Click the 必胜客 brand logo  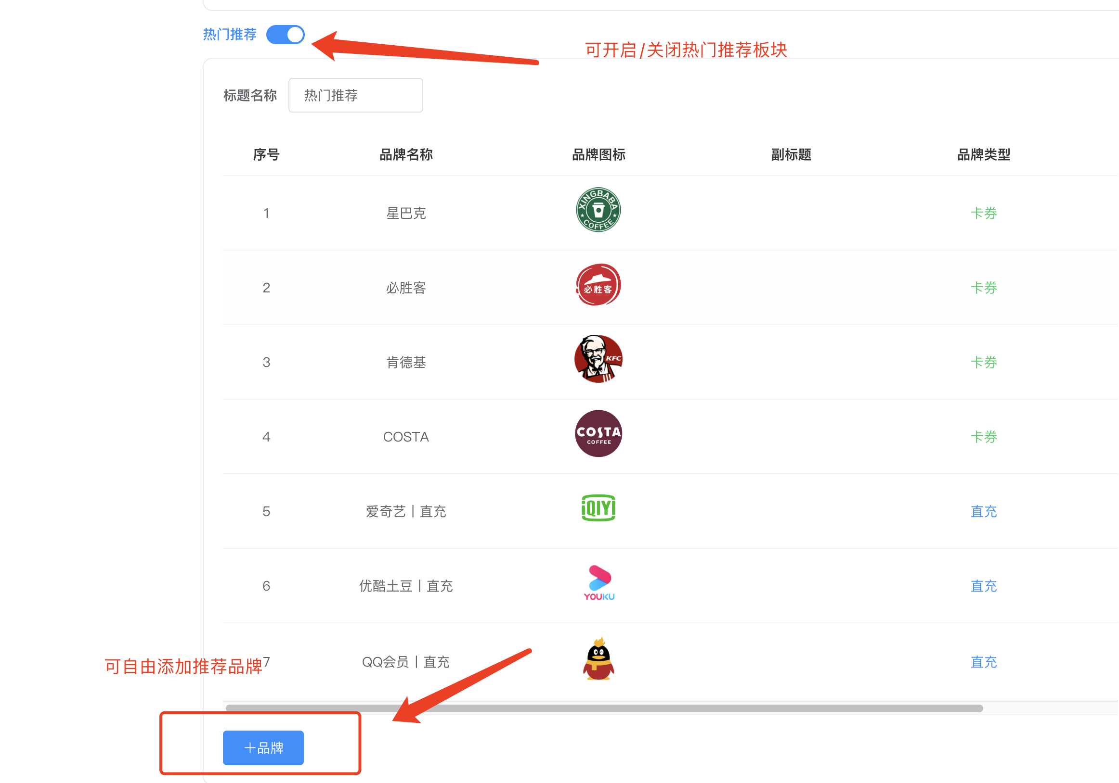[x=598, y=284]
